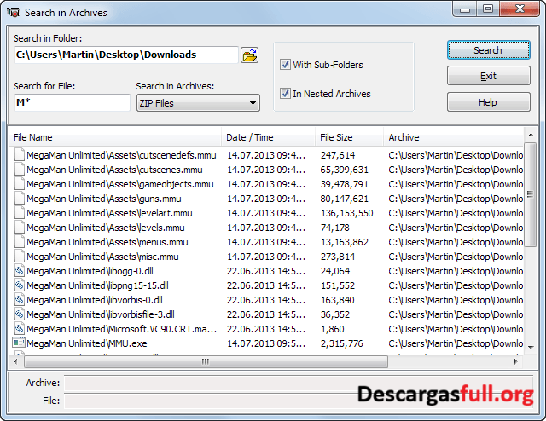Sort by the Date / Time column
The width and height of the screenshot is (546, 421).
coord(268,137)
